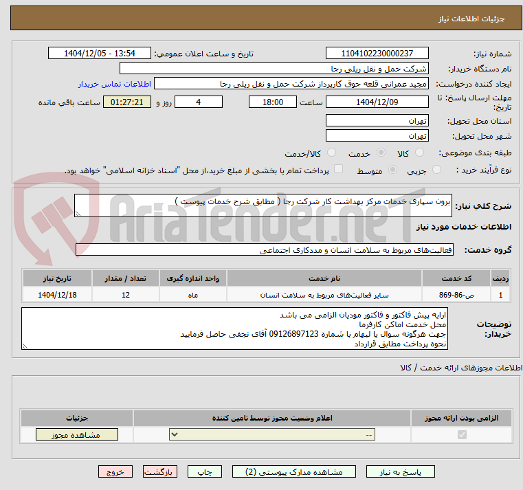
Task: Select the کالا/خدمت radio button
Action: [x=331, y=153]
